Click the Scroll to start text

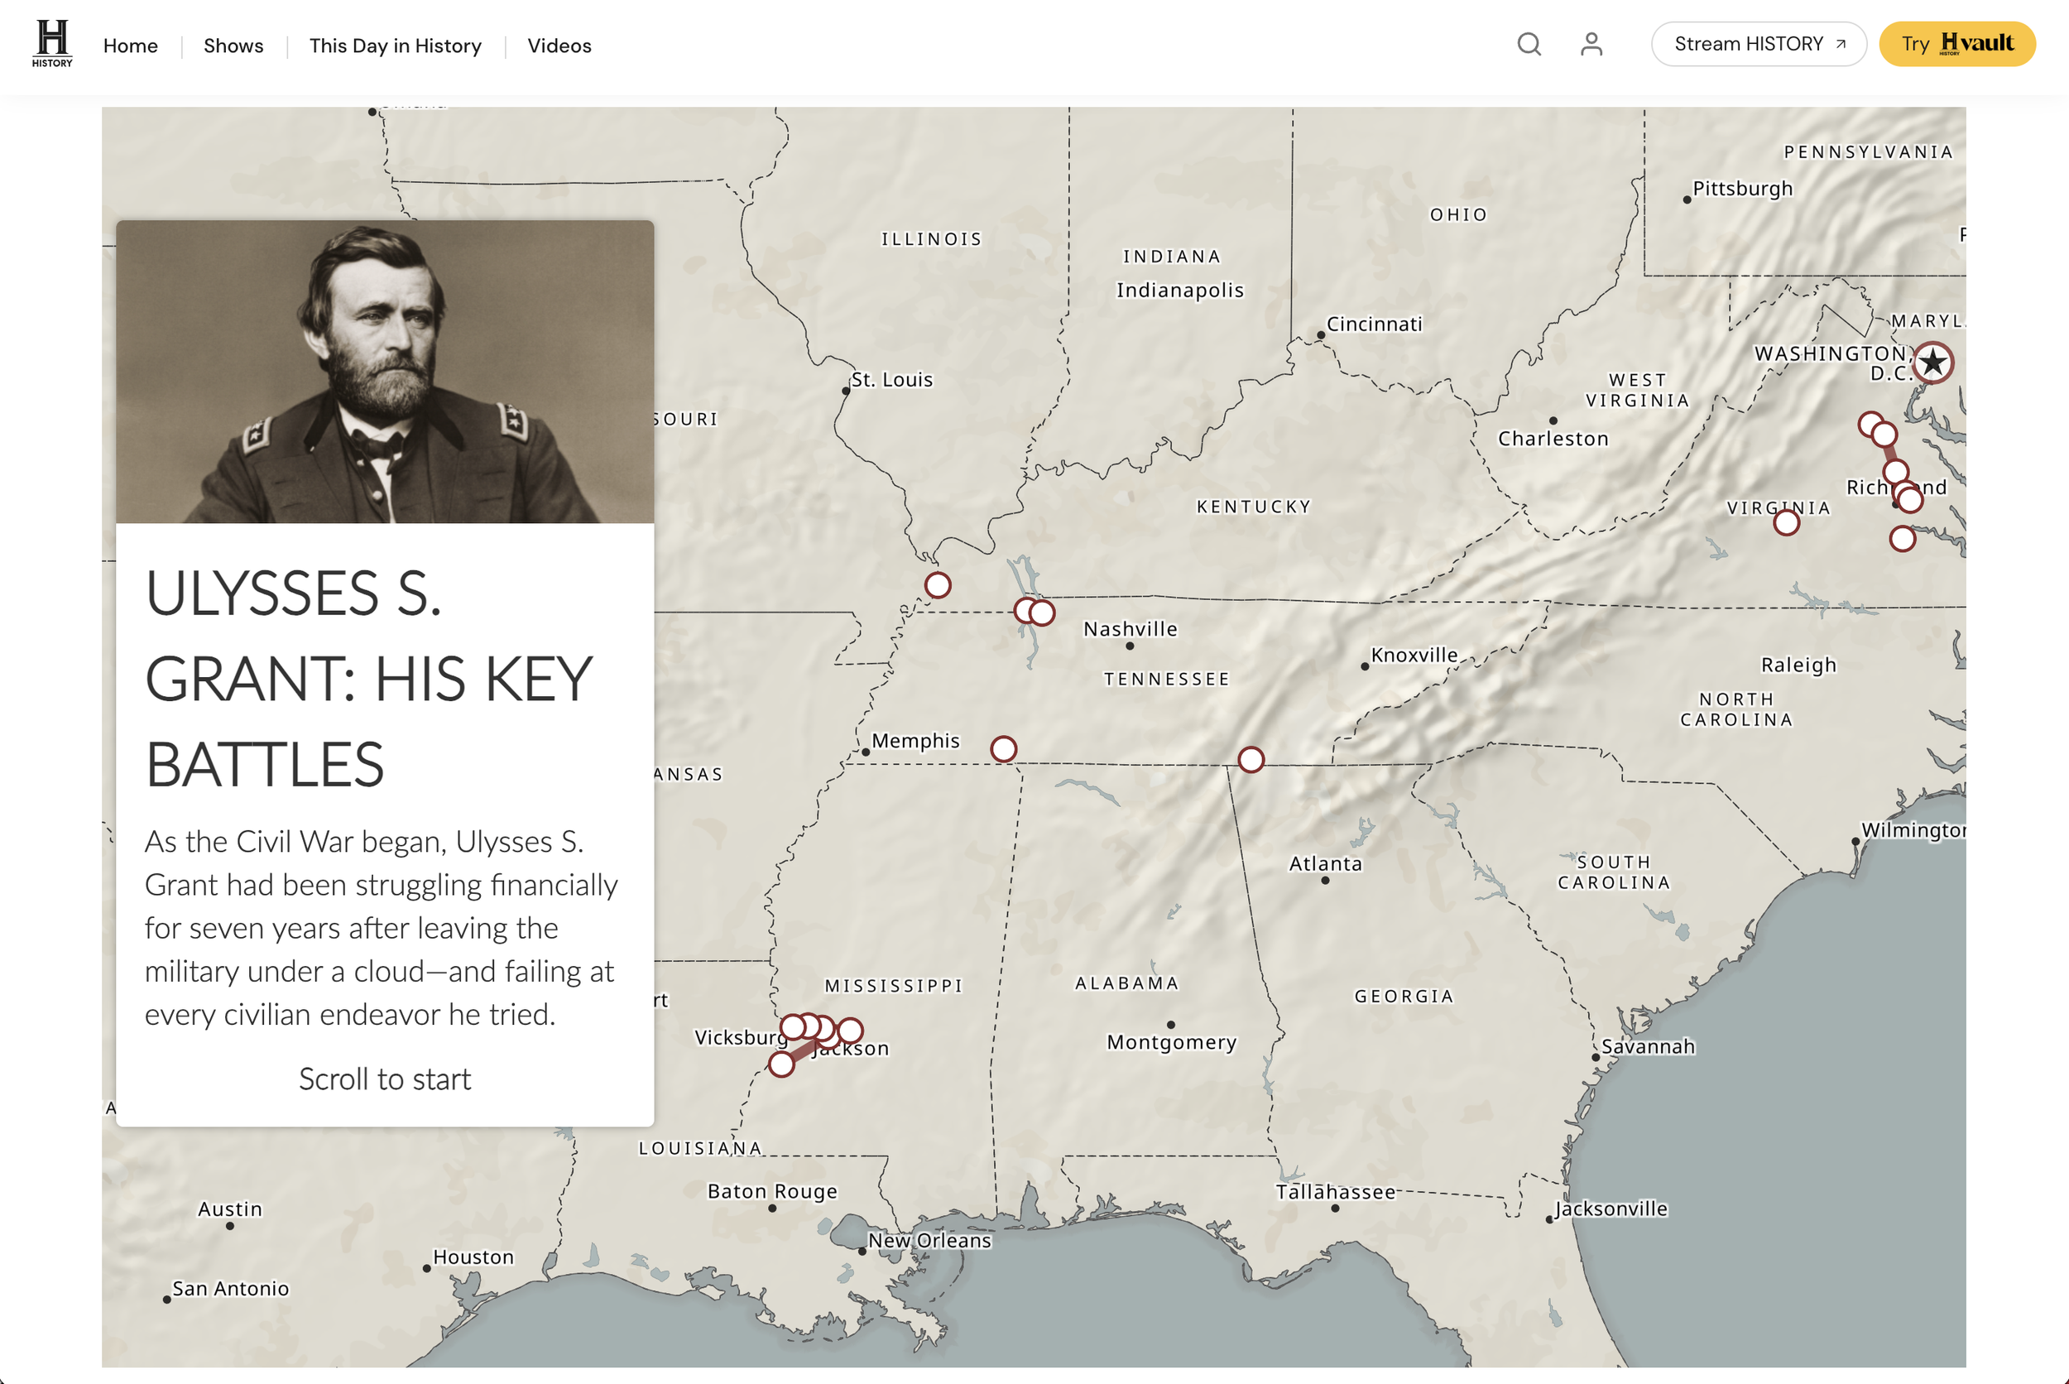pyautogui.click(x=385, y=1079)
